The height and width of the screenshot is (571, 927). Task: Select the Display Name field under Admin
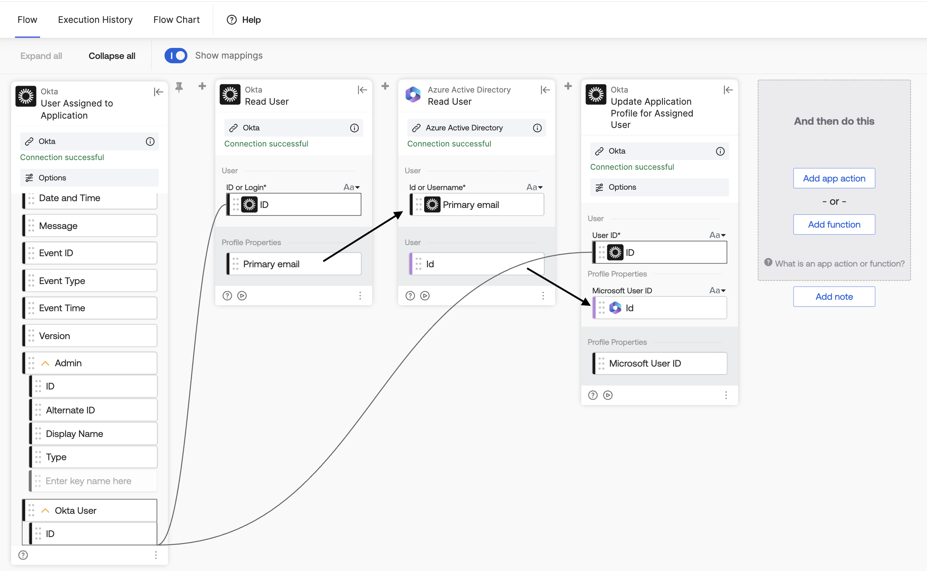(x=93, y=434)
